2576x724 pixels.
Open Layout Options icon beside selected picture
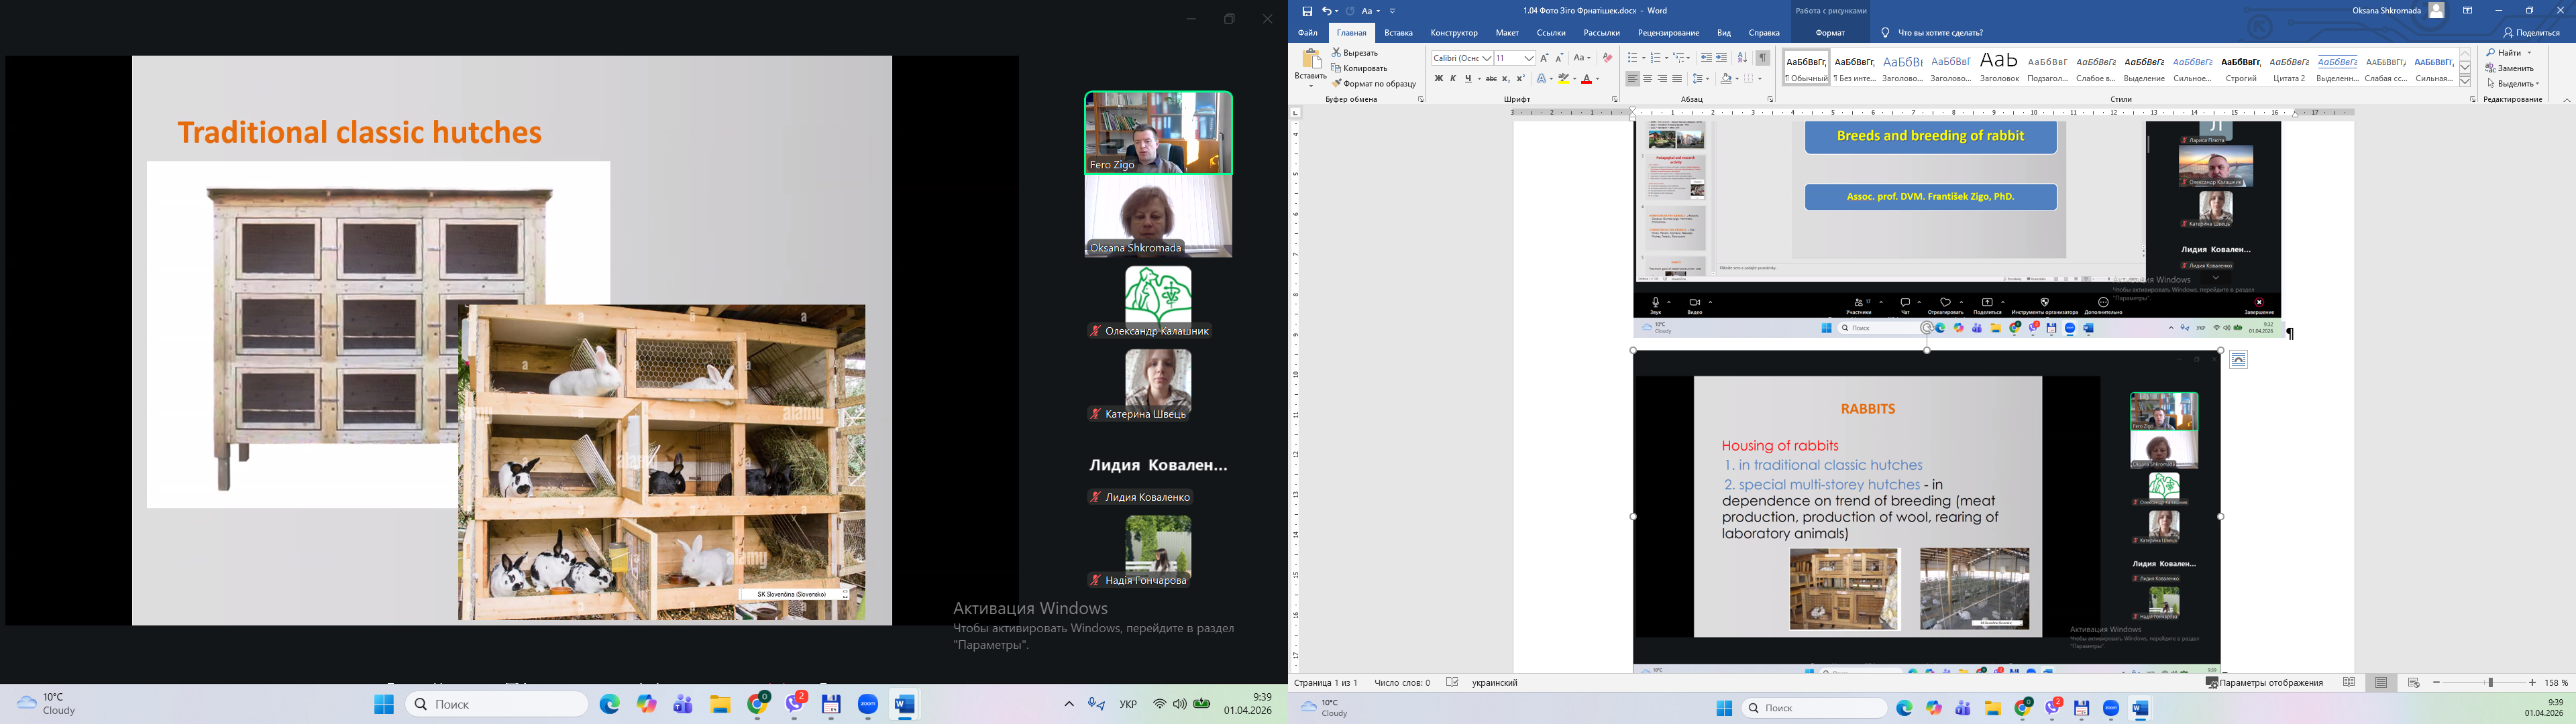point(2239,360)
